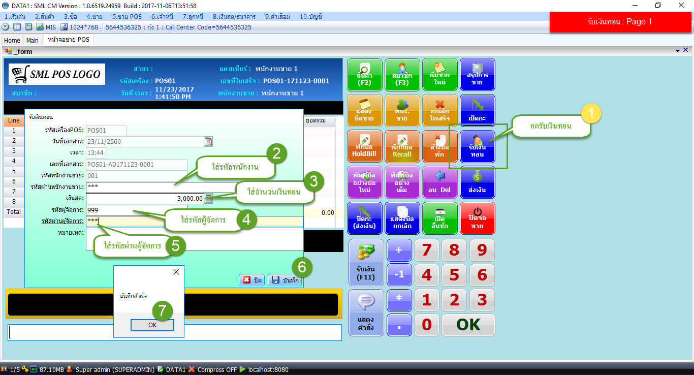This screenshot has height=375, width=694.
Task: Activate รับเงิน (F11) to receive payment
Action: pyautogui.click(x=365, y=262)
